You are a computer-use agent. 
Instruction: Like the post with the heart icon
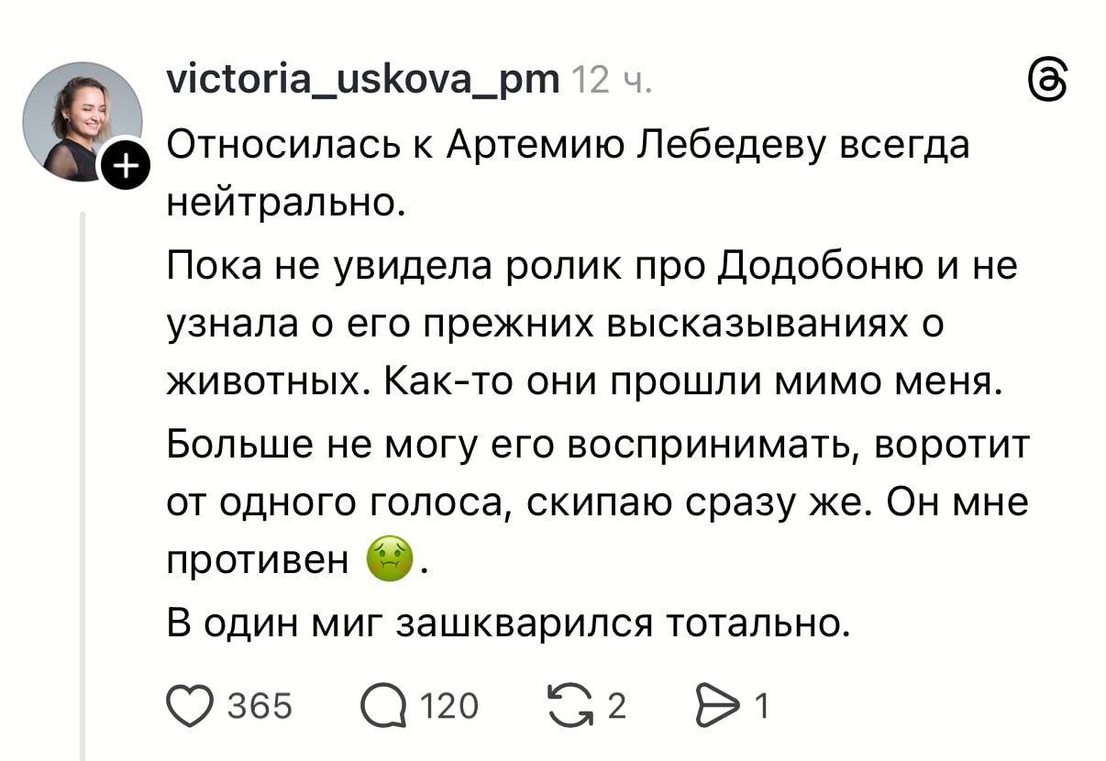coord(188,704)
